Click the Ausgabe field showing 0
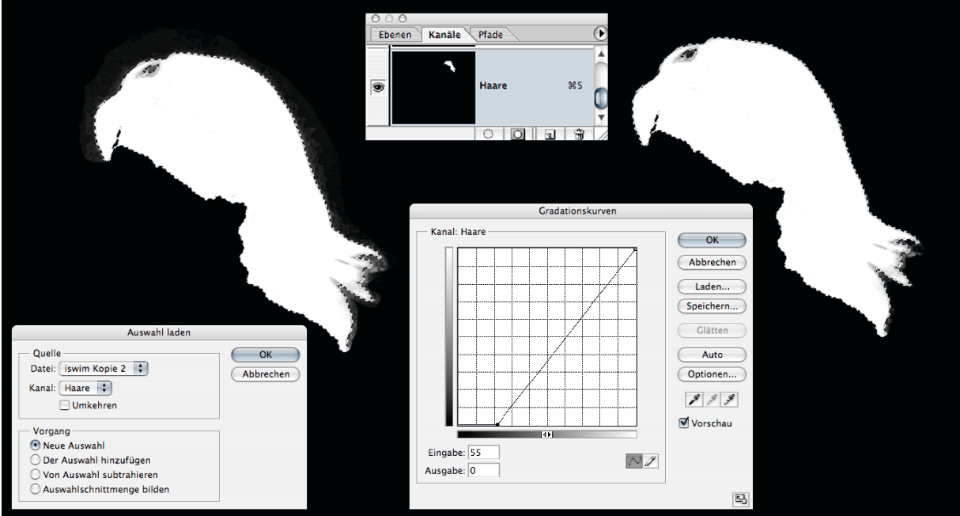Image resolution: width=960 pixels, height=516 pixels. (483, 470)
